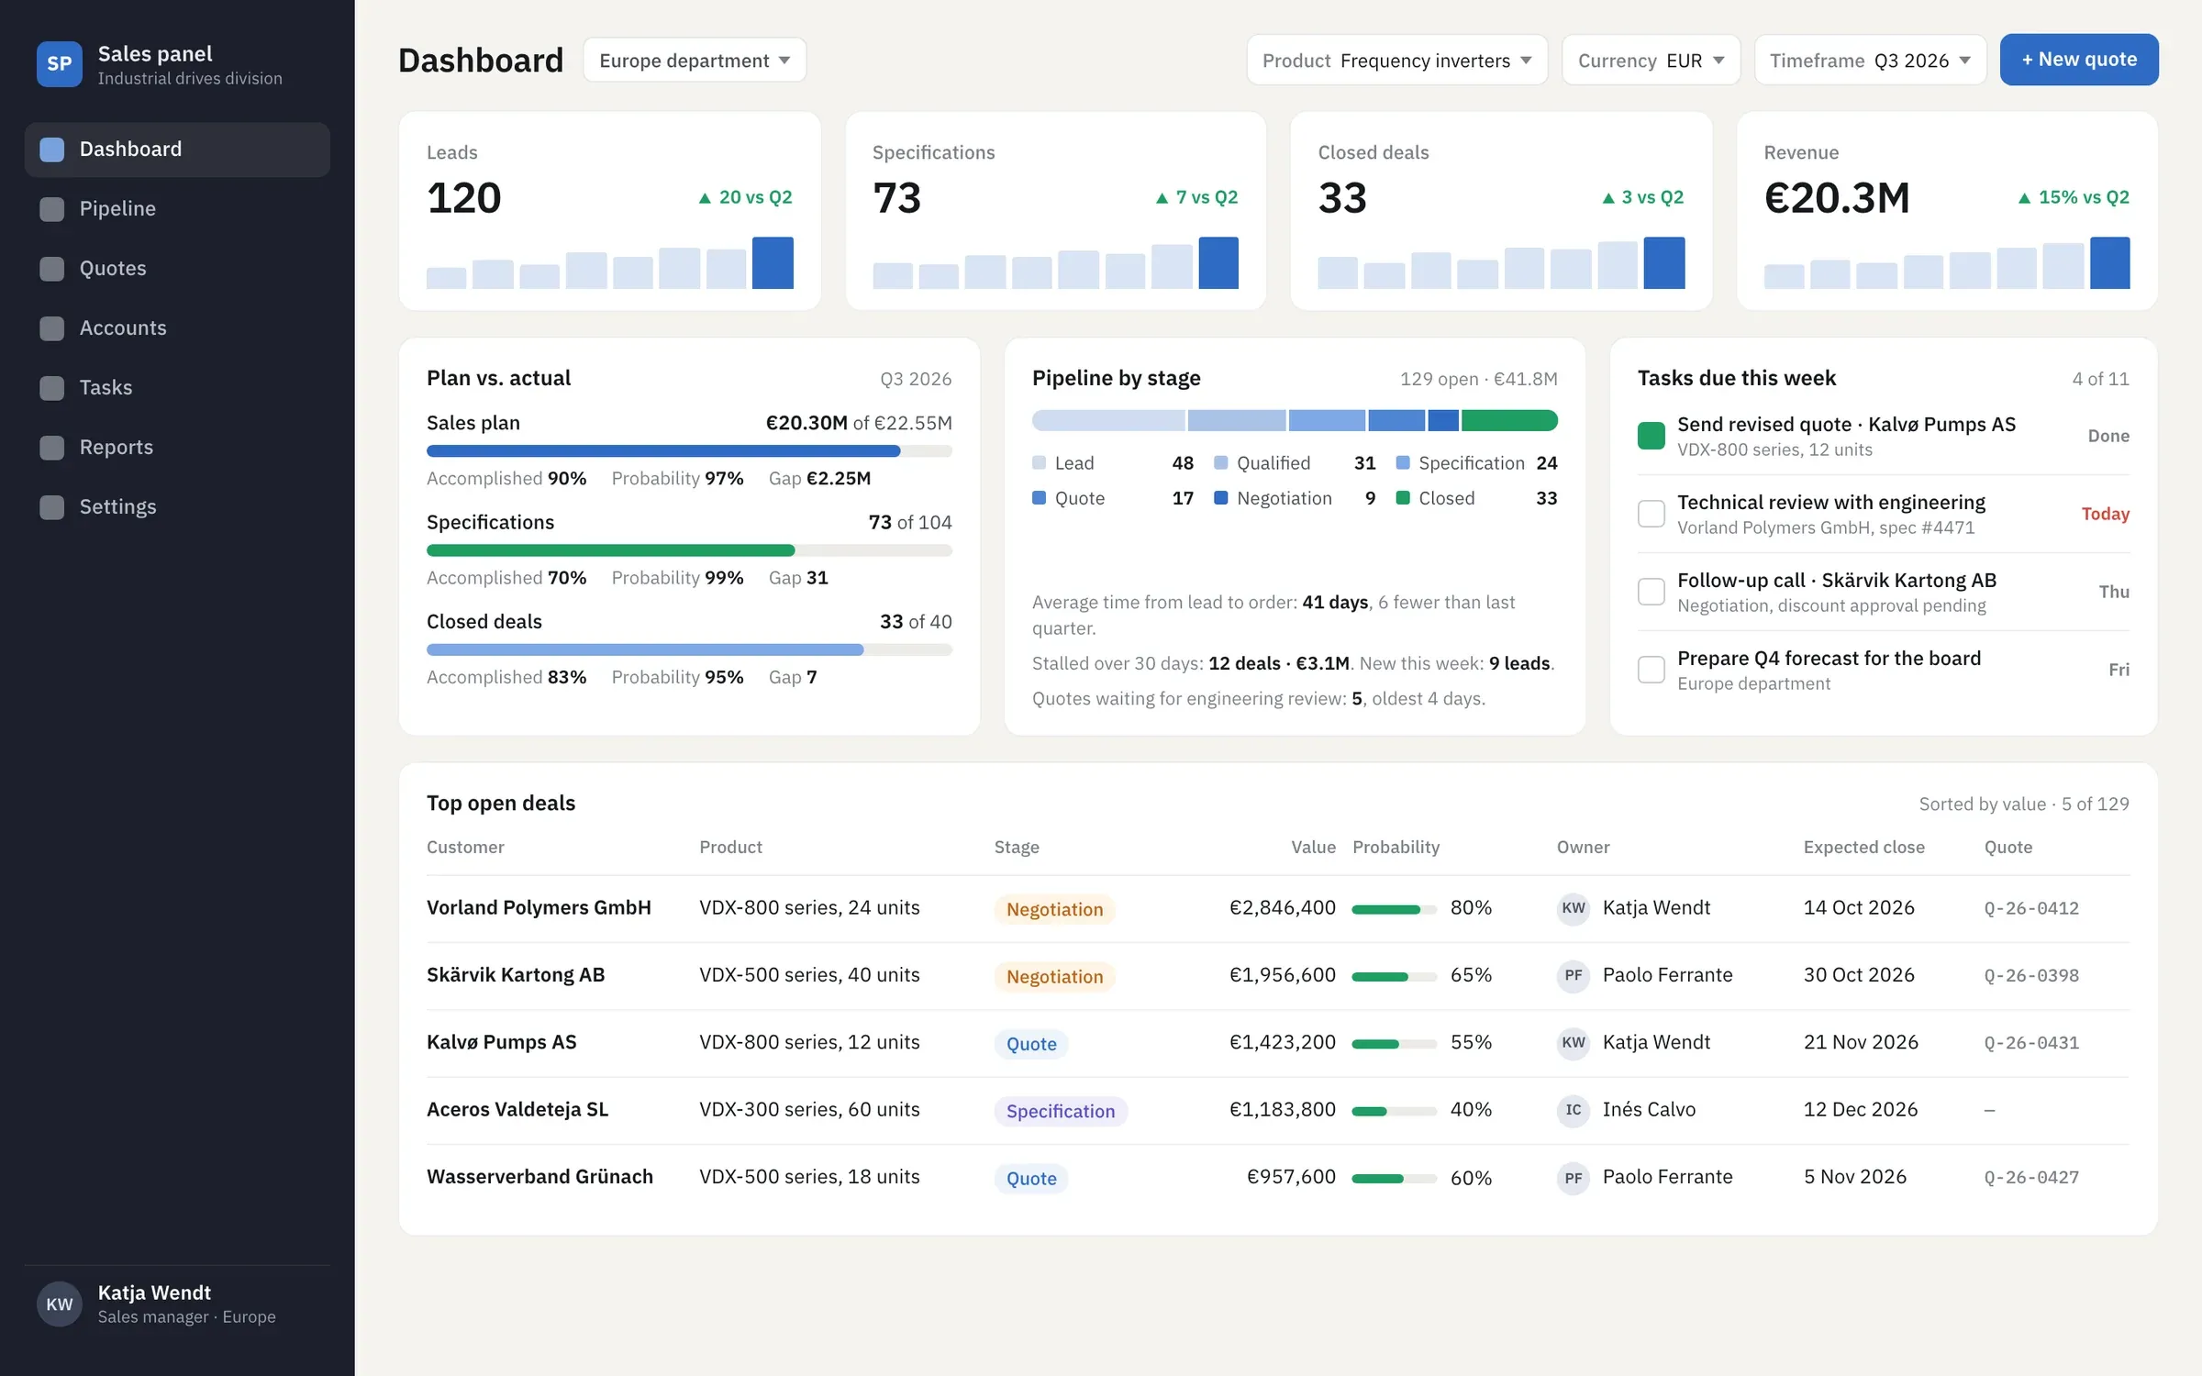Click the KW avatar beside Sales manager
This screenshot has height=1376, width=2202.
59,1304
